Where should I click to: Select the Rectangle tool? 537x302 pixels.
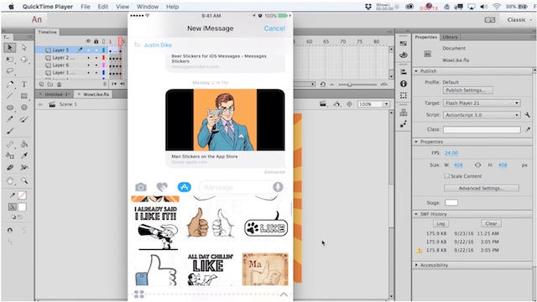pyautogui.click(x=24, y=96)
